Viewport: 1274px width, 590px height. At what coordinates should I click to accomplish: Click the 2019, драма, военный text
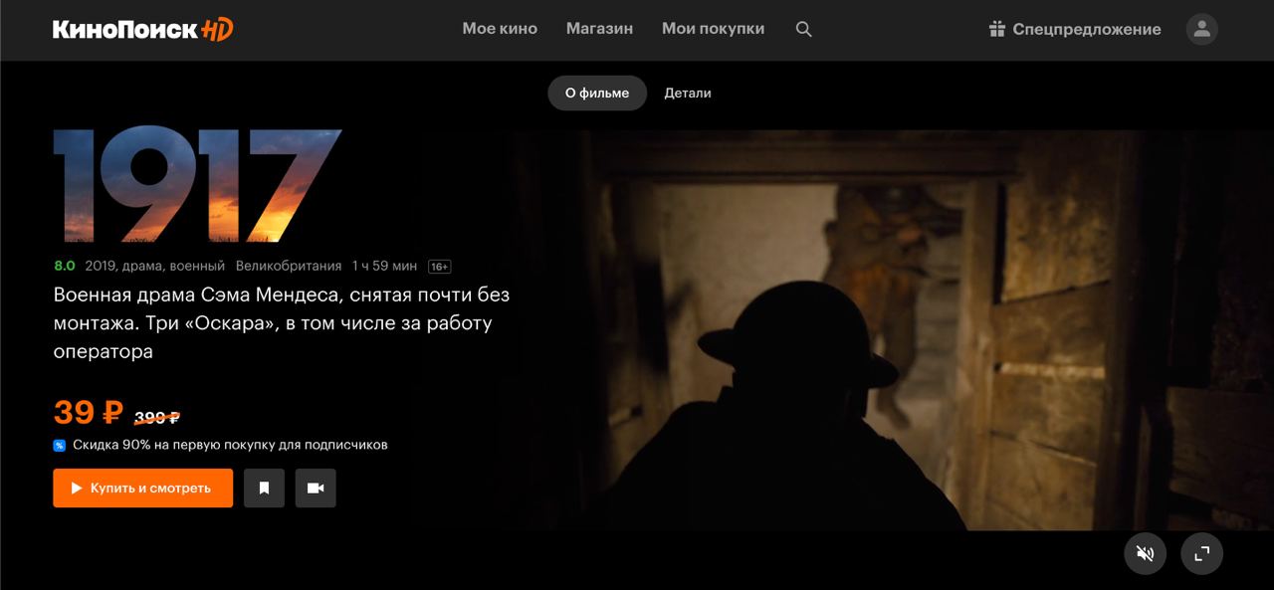155,266
